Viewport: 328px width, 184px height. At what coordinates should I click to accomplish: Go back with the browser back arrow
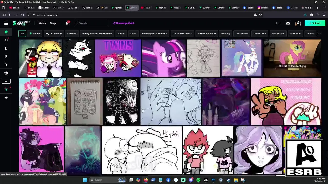[10, 15]
